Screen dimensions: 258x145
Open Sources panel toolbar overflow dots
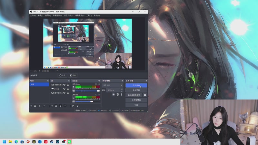(x=70, y=106)
